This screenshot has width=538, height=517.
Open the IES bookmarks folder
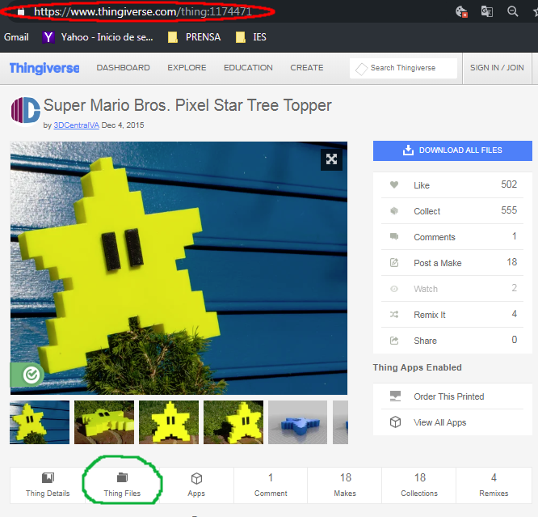[x=250, y=37]
